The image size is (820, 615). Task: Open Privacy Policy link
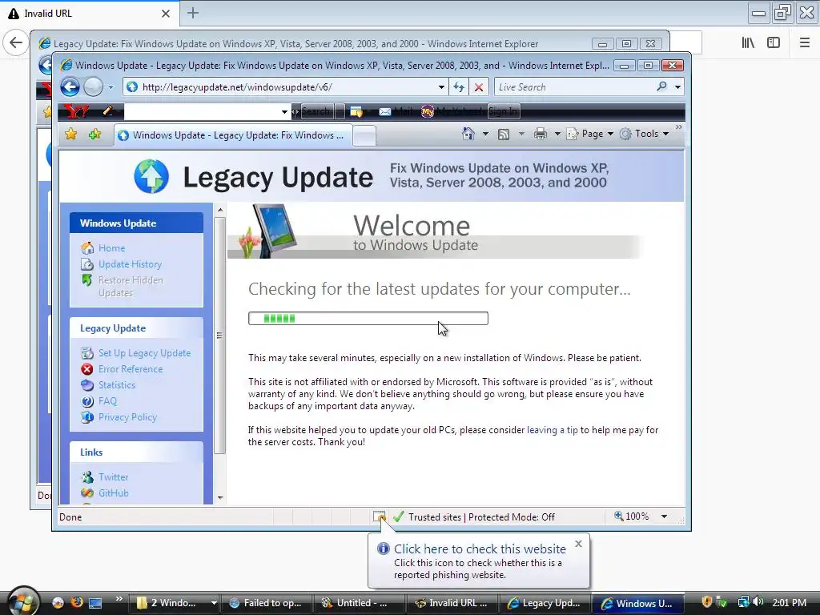pos(127,417)
